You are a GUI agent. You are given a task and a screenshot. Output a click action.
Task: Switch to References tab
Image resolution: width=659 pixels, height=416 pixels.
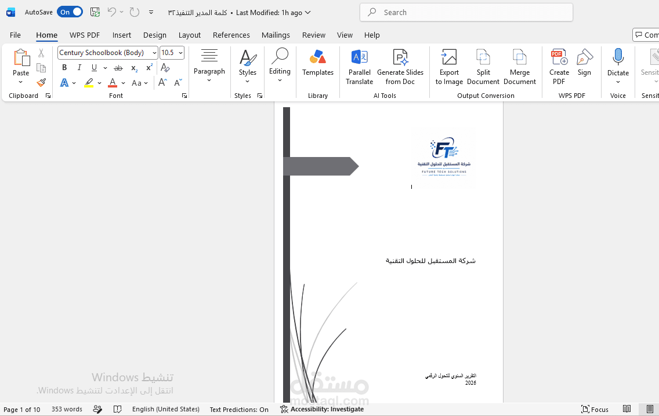[x=231, y=35]
